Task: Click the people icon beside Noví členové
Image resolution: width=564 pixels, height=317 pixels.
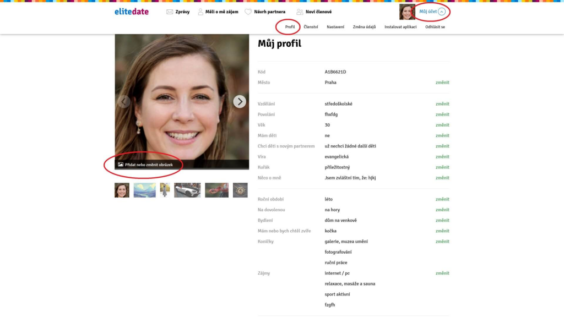Action: click(300, 12)
